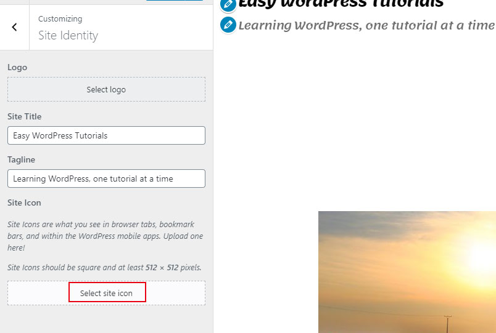The height and width of the screenshot is (333, 496).
Task: Click the Site Identity panel heading
Action: [x=68, y=36]
